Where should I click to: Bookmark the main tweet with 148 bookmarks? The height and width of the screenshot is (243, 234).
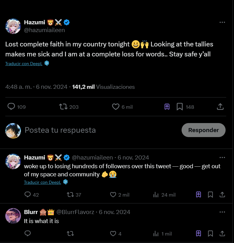point(180,107)
